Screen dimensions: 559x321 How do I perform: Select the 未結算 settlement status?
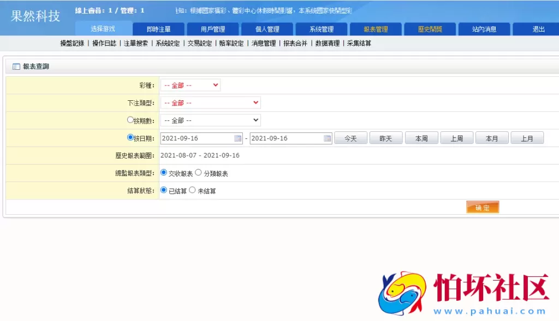192,190
